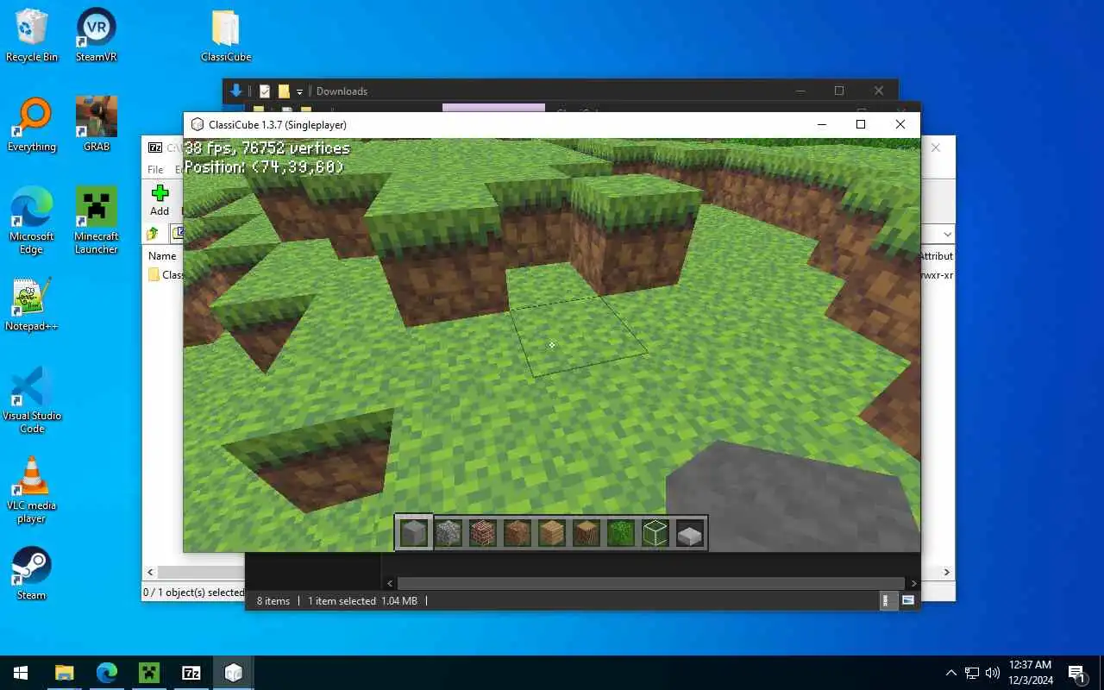Viewport: 1104px width, 690px height.
Task: Pick the dirt block in hotbar
Action: coord(517,533)
